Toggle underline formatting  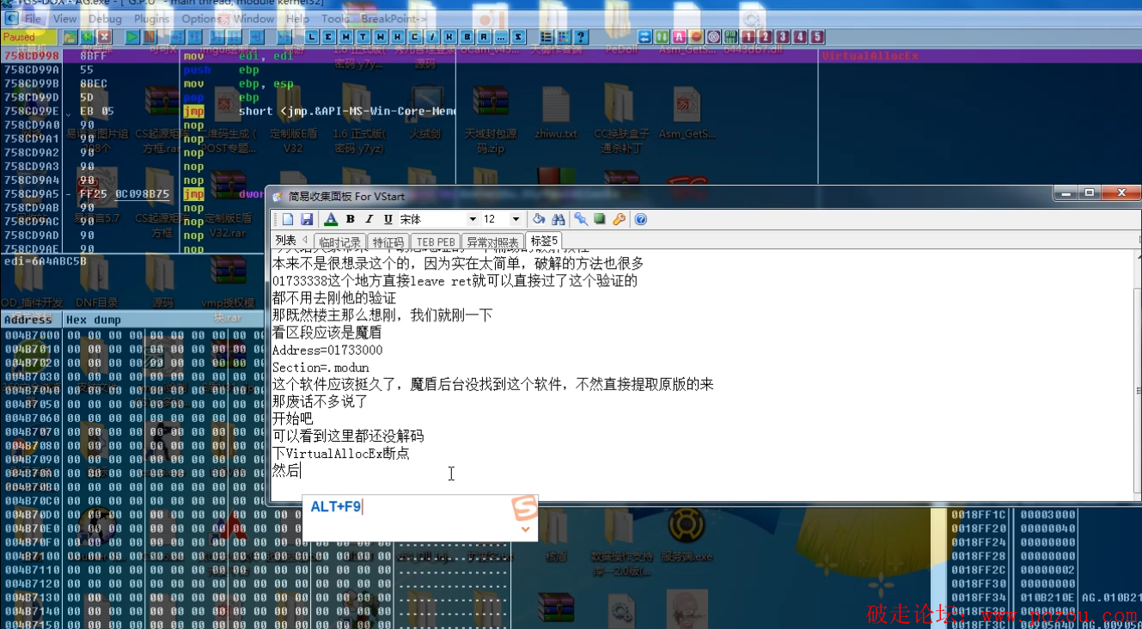coord(388,219)
